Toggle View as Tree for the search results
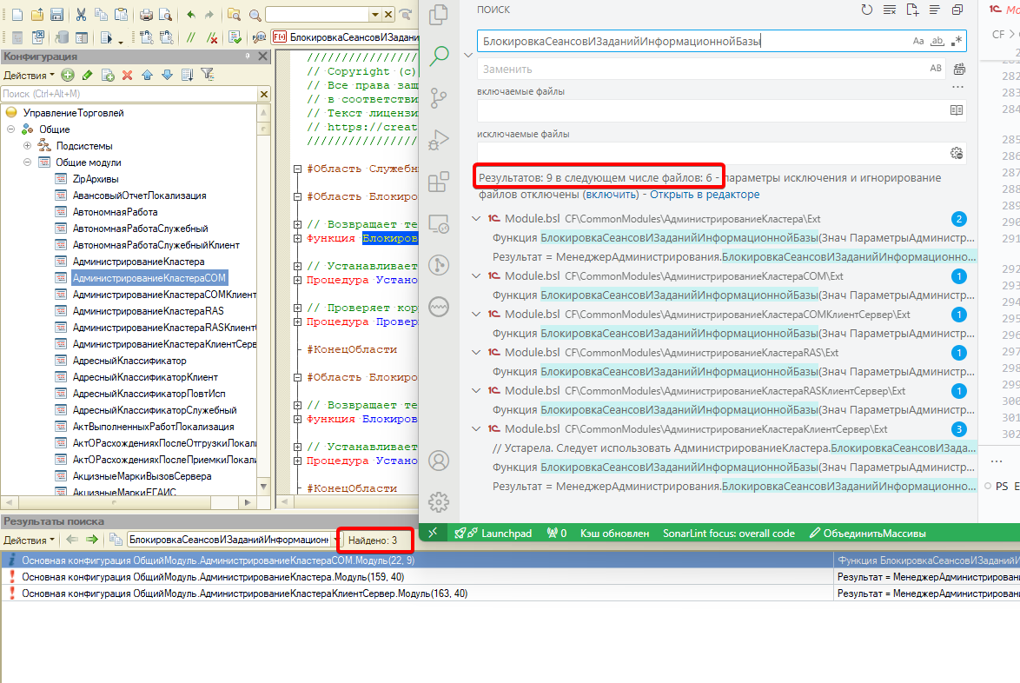Image resolution: width=1020 pixels, height=683 pixels. pos(934,10)
